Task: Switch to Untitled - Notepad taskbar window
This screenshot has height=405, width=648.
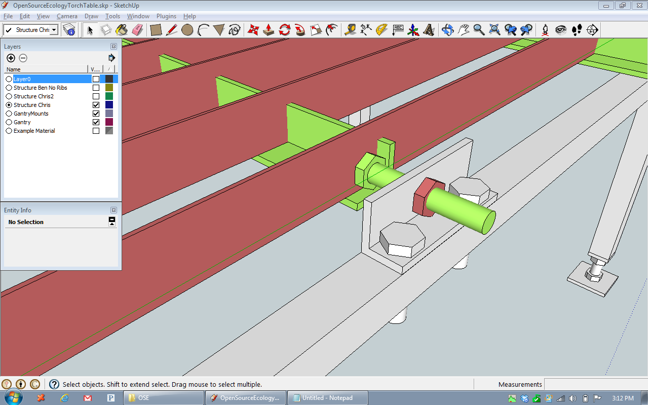Action: (x=327, y=398)
